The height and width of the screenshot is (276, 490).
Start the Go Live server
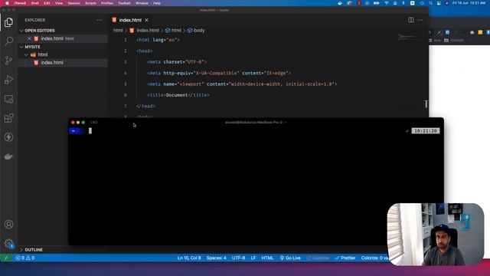290,258
